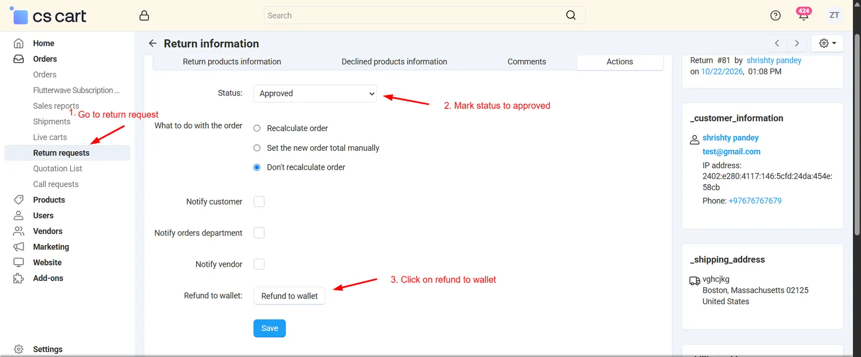The height and width of the screenshot is (357, 861).
Task: Go to previous return with left chevron
Action: pos(777,43)
